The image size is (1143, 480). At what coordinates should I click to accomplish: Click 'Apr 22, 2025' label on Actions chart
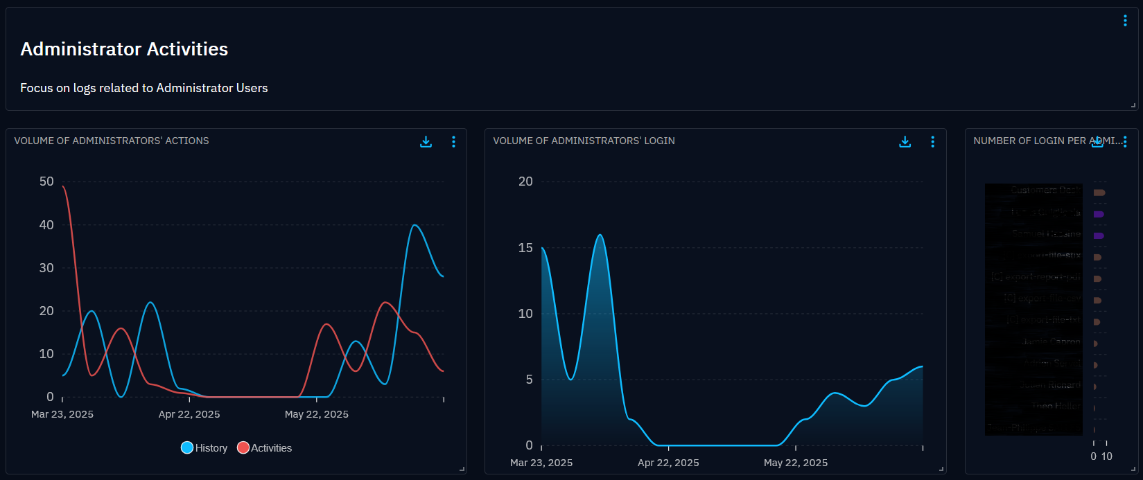point(189,414)
